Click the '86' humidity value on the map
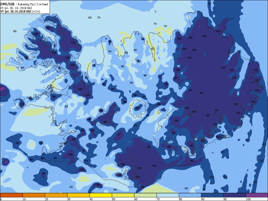 115,189
